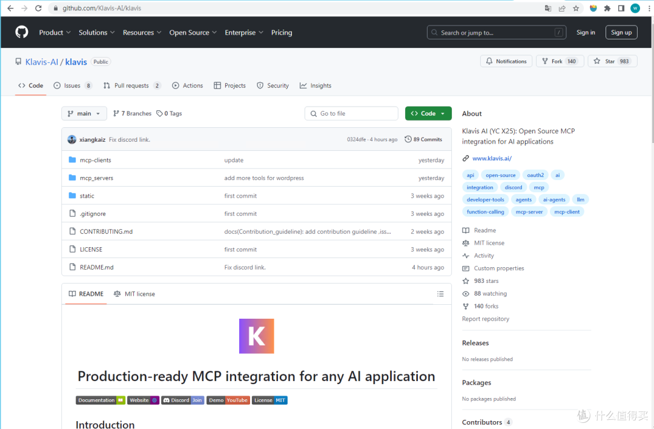Switch to the Pull requests tab

[x=132, y=85]
